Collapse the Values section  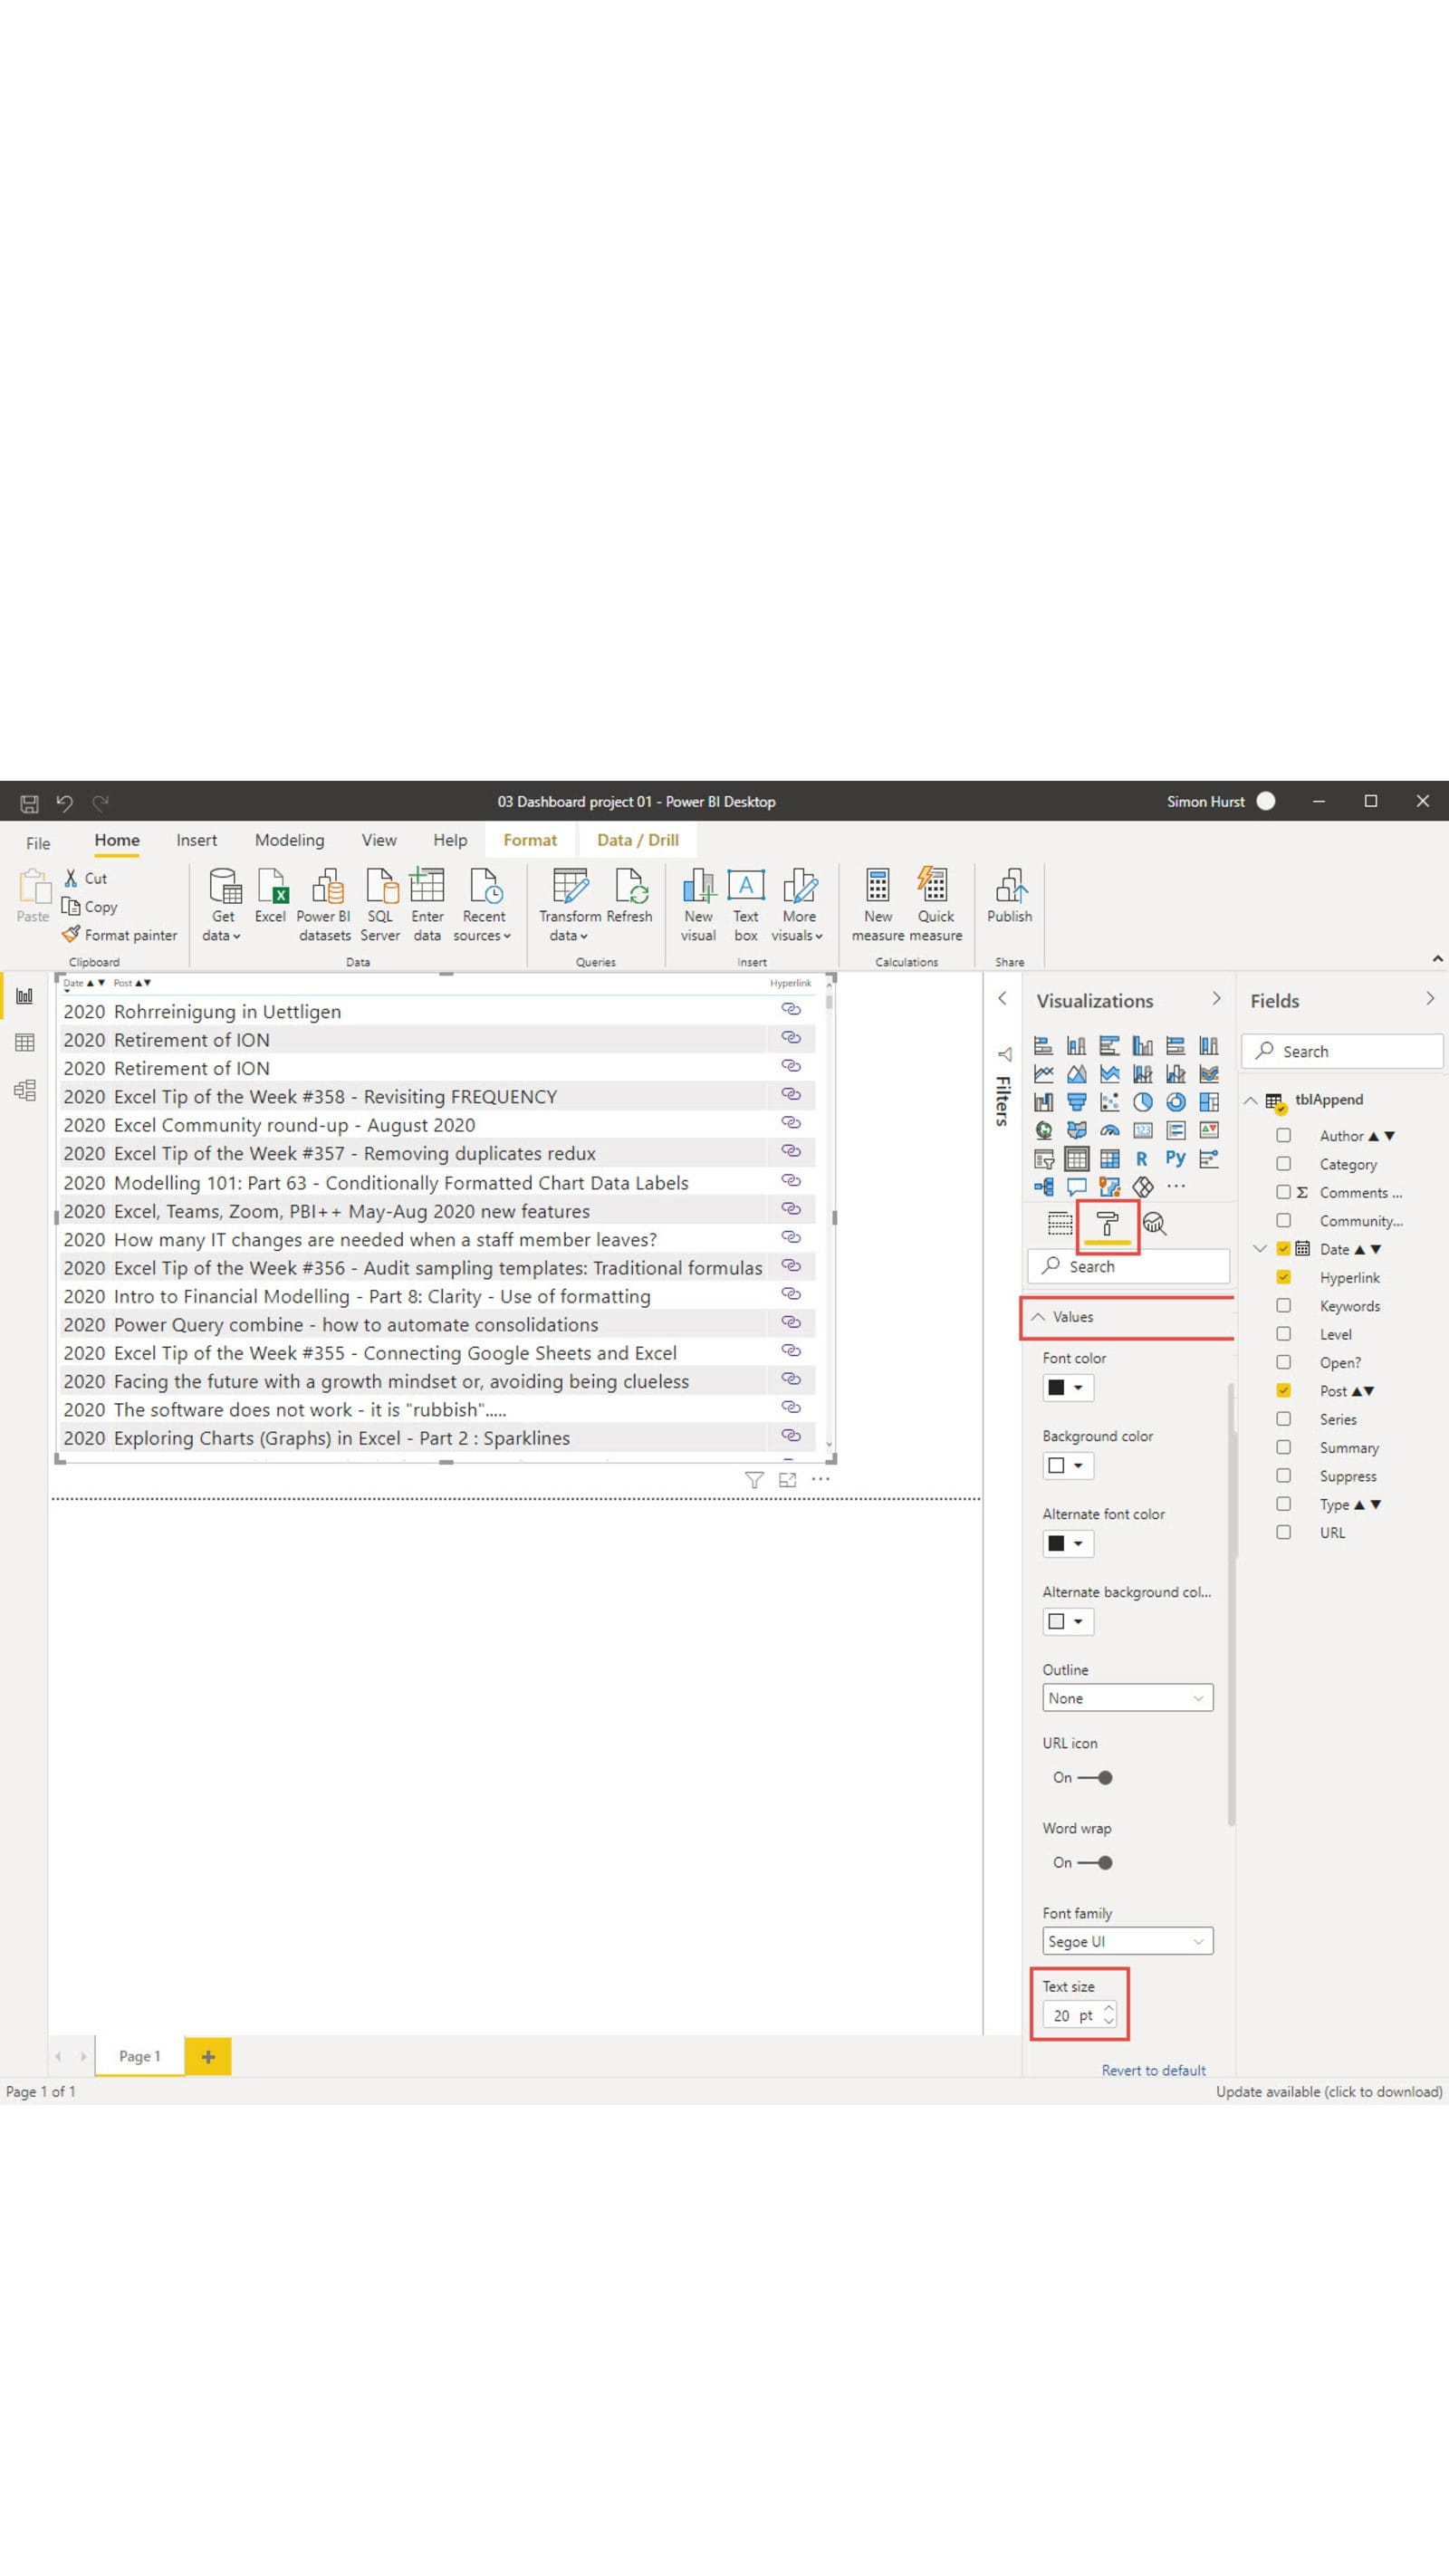coord(1038,1317)
